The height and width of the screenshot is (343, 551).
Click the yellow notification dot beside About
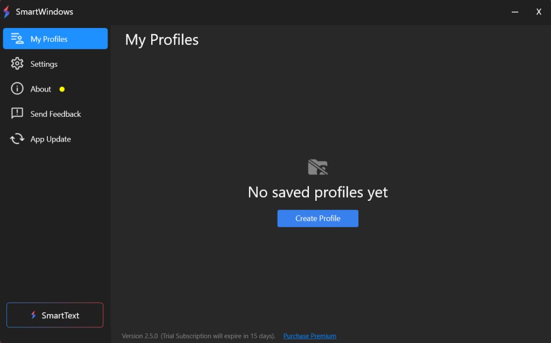[x=62, y=89]
